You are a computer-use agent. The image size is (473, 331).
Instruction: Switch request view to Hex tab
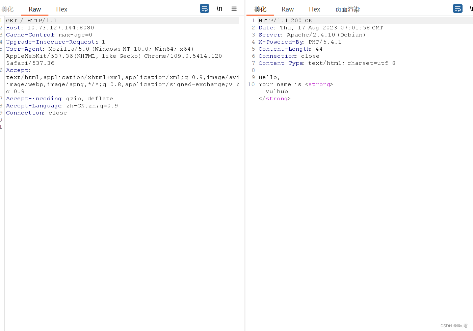coord(62,9)
